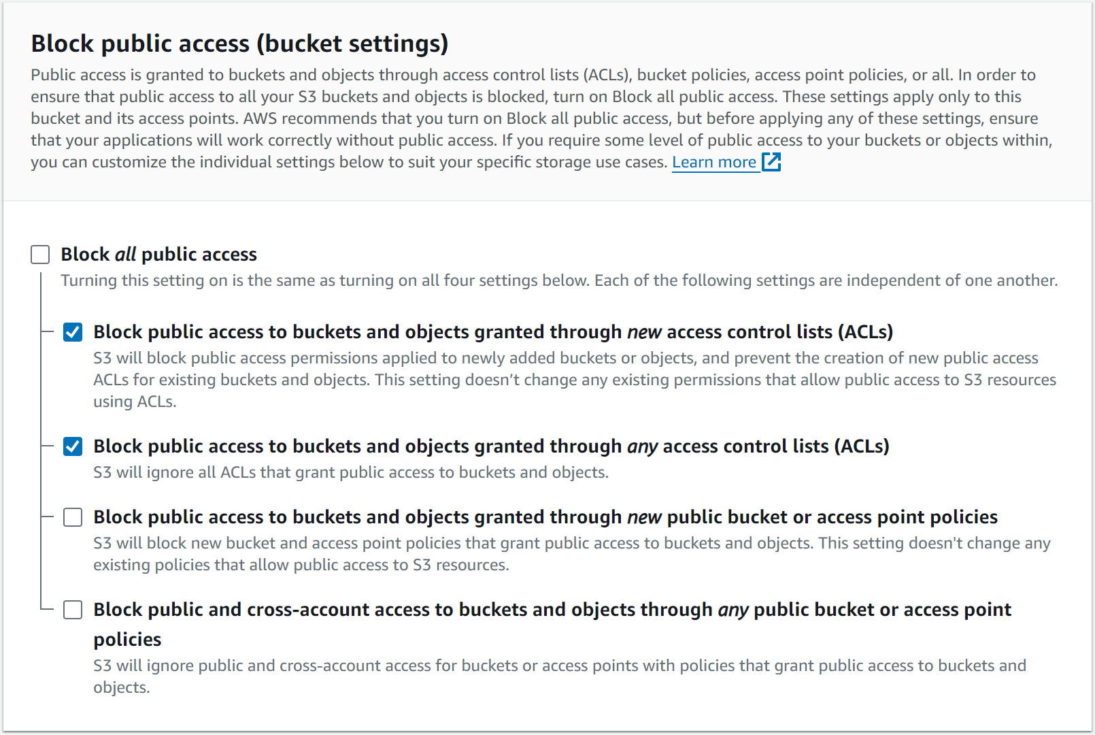Click the italic word 'all' in Block all public access
The width and height of the screenshot is (1095, 735).
point(125,255)
